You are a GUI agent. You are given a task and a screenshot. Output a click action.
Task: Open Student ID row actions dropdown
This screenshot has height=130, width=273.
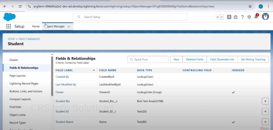click(x=265, y=111)
